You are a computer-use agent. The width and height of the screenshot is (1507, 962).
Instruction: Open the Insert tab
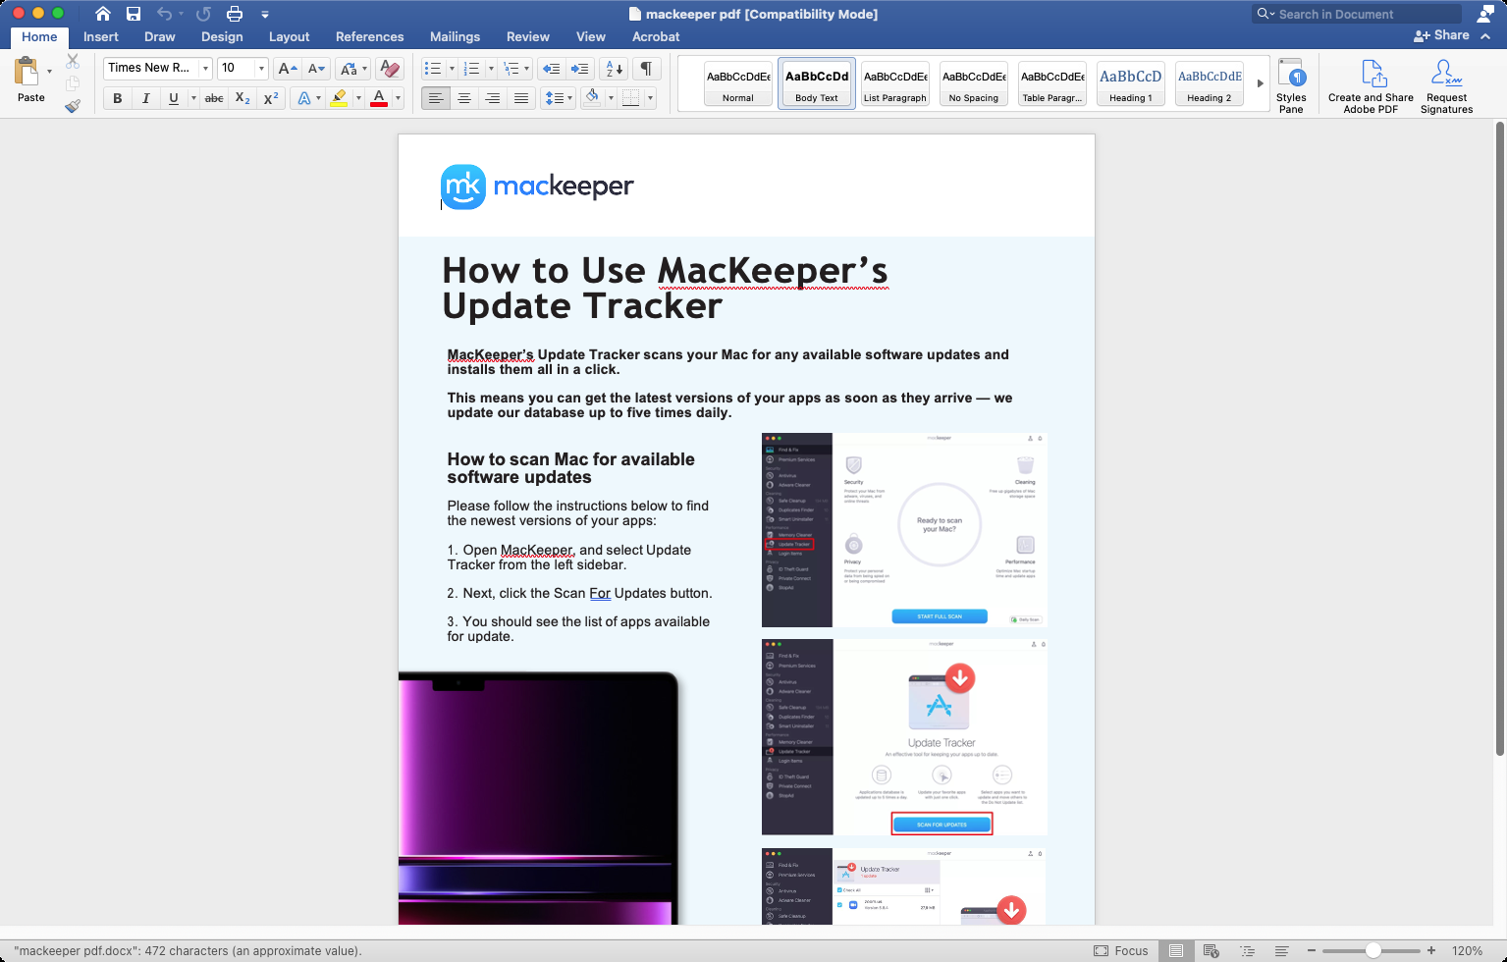pyautogui.click(x=101, y=36)
